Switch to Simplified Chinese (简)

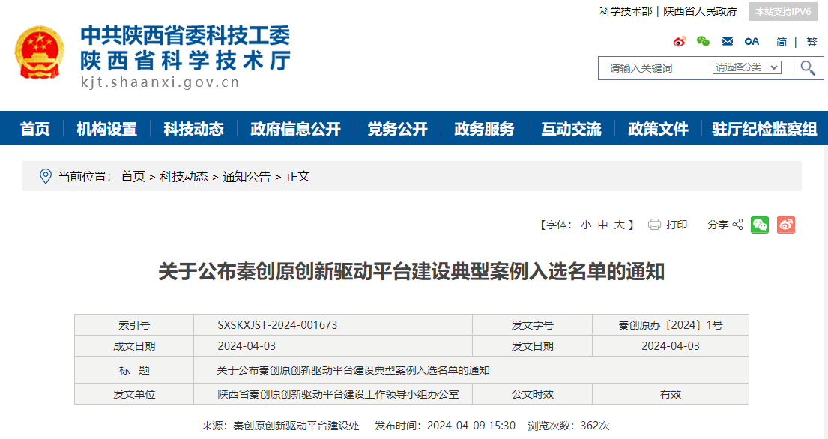pos(782,43)
